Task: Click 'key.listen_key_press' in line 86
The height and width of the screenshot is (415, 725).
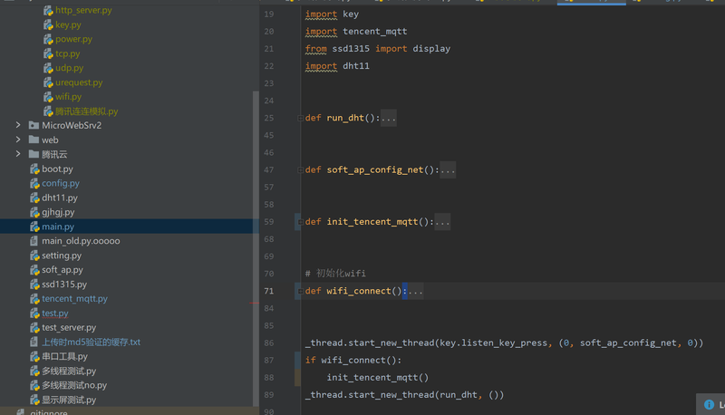Action: [x=493, y=343]
